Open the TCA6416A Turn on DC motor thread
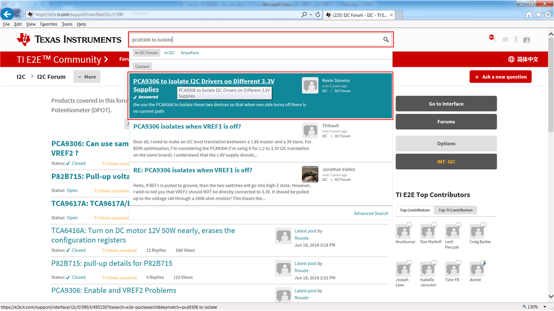 point(143,235)
